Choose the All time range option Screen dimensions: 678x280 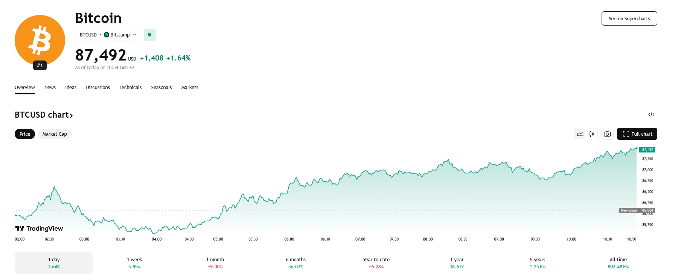[618, 263]
